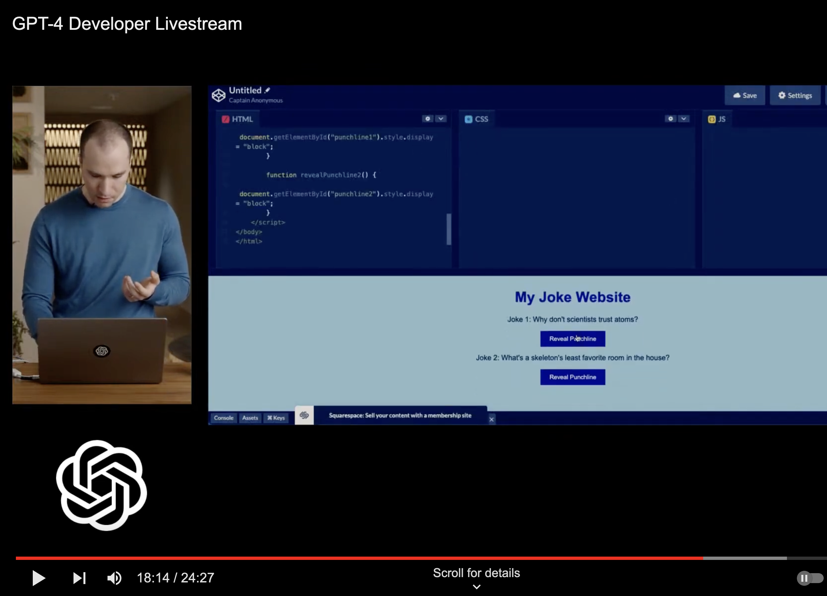Expand the HTML panel dropdown chevron
The height and width of the screenshot is (596, 827).
[x=441, y=119]
